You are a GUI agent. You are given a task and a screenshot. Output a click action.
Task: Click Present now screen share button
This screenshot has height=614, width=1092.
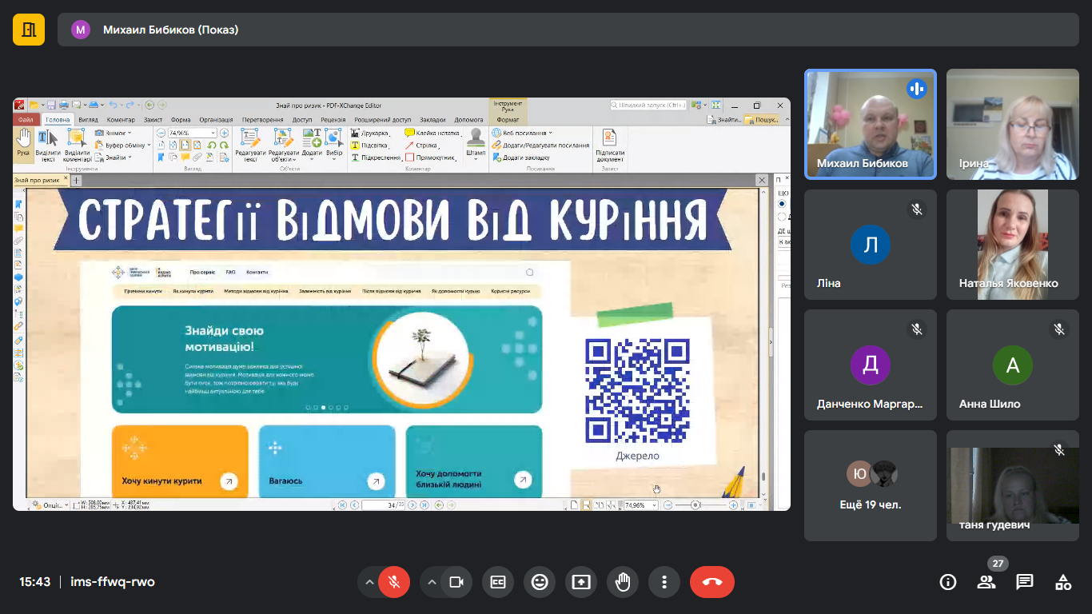tap(581, 582)
